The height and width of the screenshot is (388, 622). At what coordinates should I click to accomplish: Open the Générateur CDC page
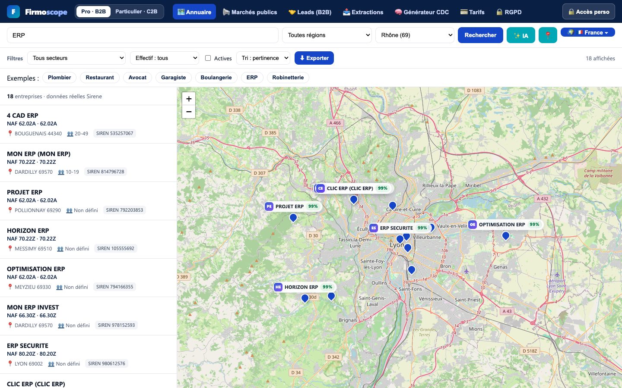click(422, 12)
